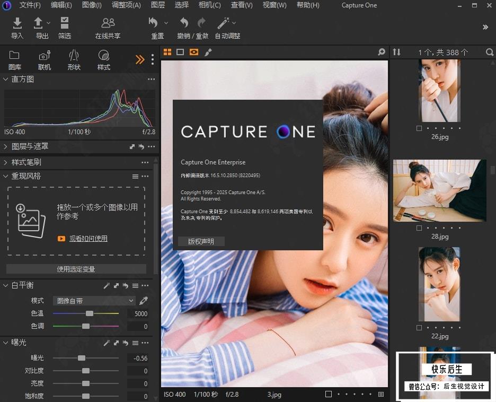Screen dimensions: 496x402
Task: Click the color temperature (色温) slider
Action: [x=86, y=313]
